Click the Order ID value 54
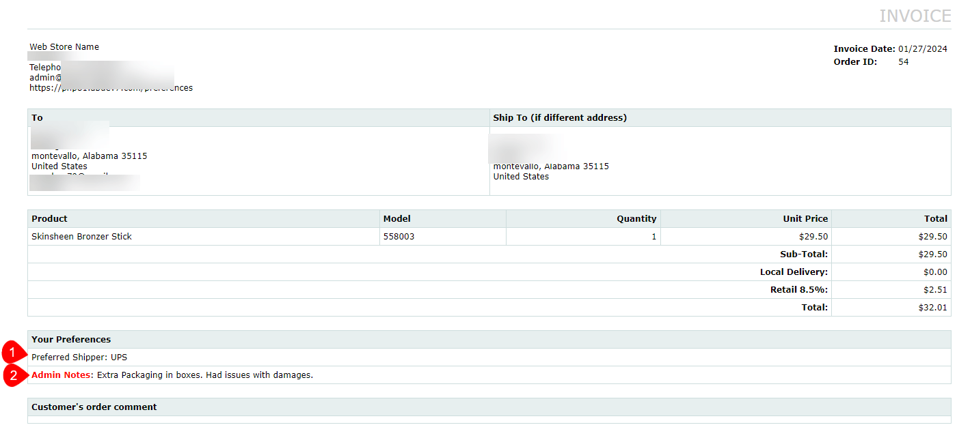 [x=904, y=62]
